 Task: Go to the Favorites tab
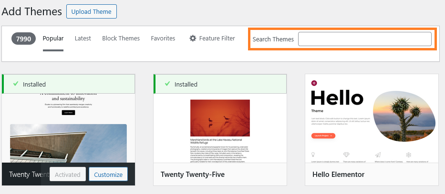pos(163,39)
